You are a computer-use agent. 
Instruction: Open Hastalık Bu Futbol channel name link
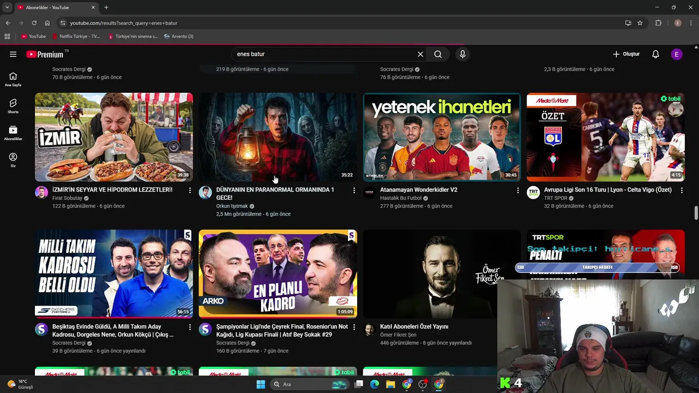pyautogui.click(x=401, y=198)
